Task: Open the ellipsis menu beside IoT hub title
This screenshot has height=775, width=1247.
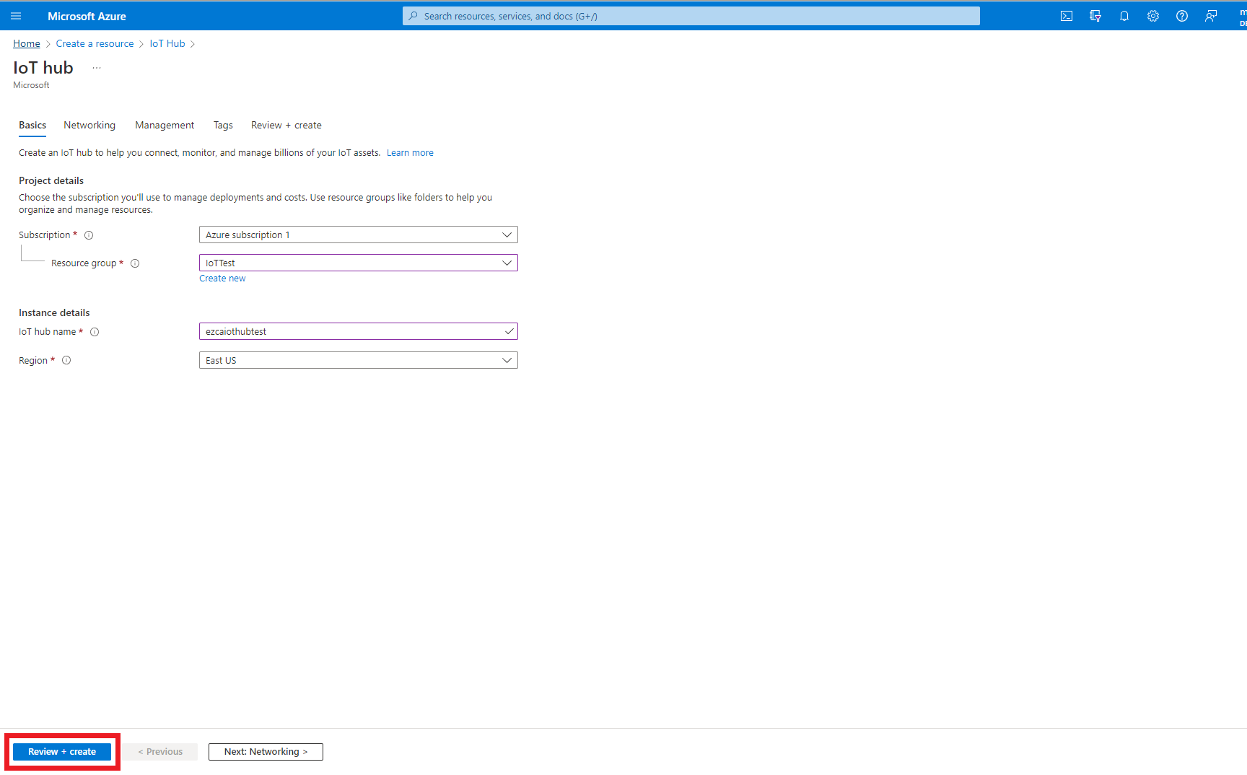Action: pyautogui.click(x=97, y=68)
